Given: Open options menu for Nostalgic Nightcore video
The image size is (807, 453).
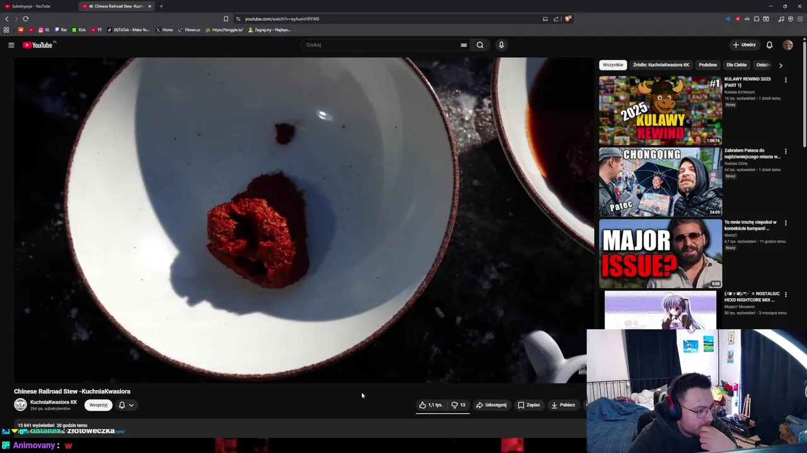Looking at the screenshot, I should pos(786,294).
